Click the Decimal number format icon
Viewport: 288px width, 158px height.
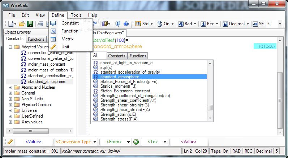225,24
